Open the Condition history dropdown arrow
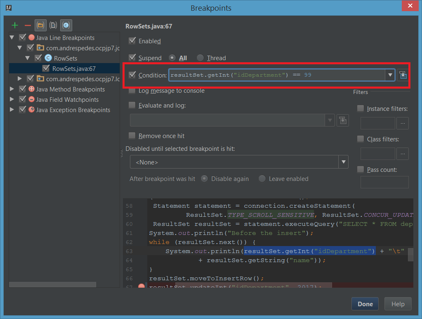Image resolution: width=422 pixels, height=319 pixels. tap(390, 75)
